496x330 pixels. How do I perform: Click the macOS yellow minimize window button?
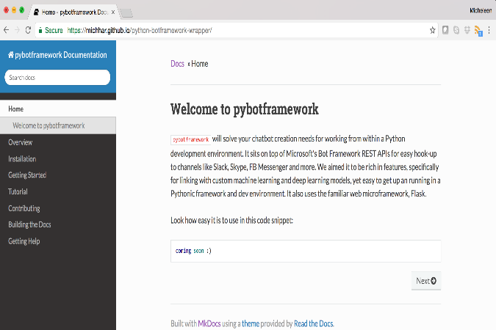(14, 10)
